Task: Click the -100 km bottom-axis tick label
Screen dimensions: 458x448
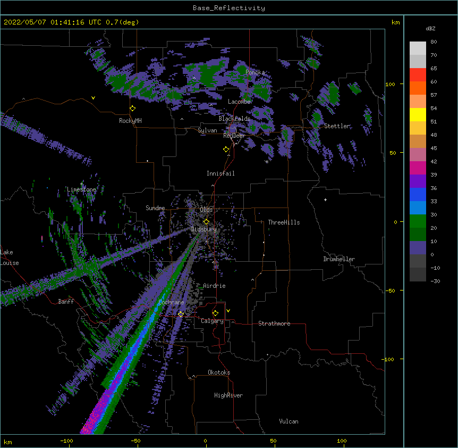Action: click(67, 441)
